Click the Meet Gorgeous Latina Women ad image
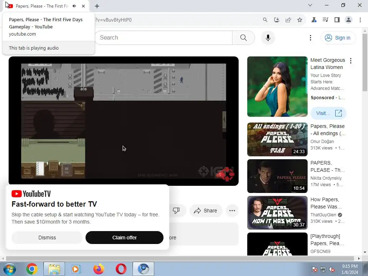The height and width of the screenshot is (276, 368). [277, 87]
